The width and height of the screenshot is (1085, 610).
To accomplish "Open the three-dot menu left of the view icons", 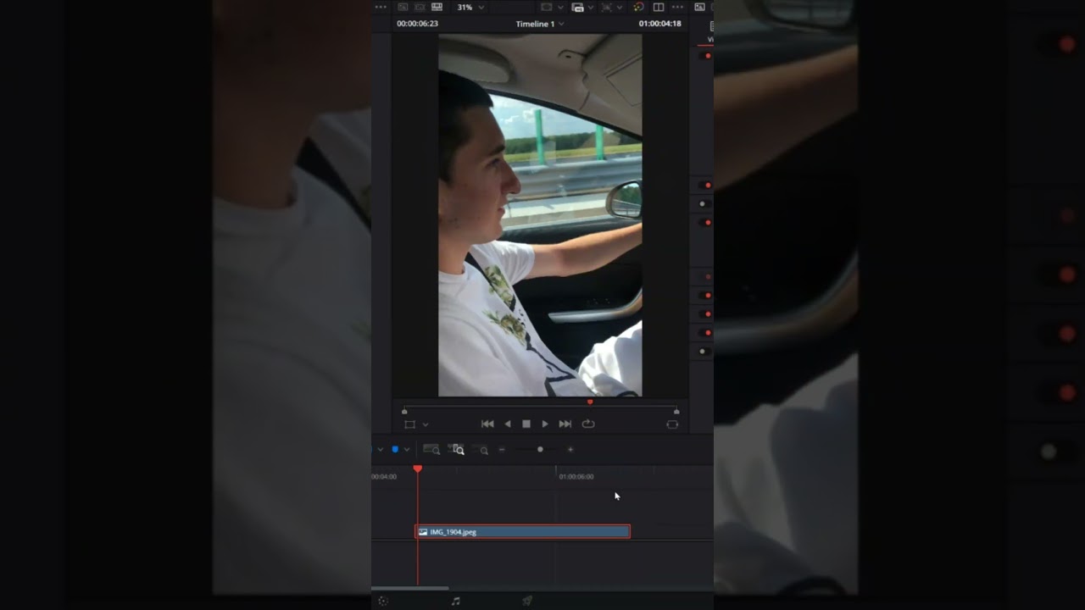I will click(x=381, y=7).
